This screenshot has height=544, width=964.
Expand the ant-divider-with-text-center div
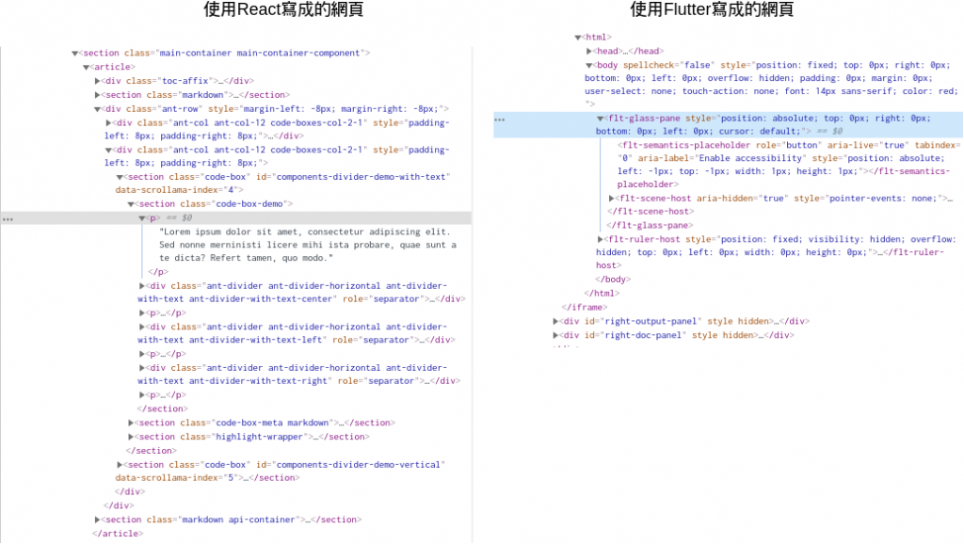click(x=142, y=286)
